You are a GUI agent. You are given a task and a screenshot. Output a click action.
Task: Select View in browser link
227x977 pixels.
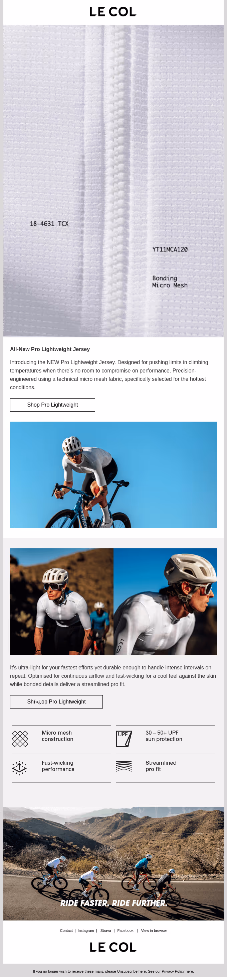click(154, 930)
